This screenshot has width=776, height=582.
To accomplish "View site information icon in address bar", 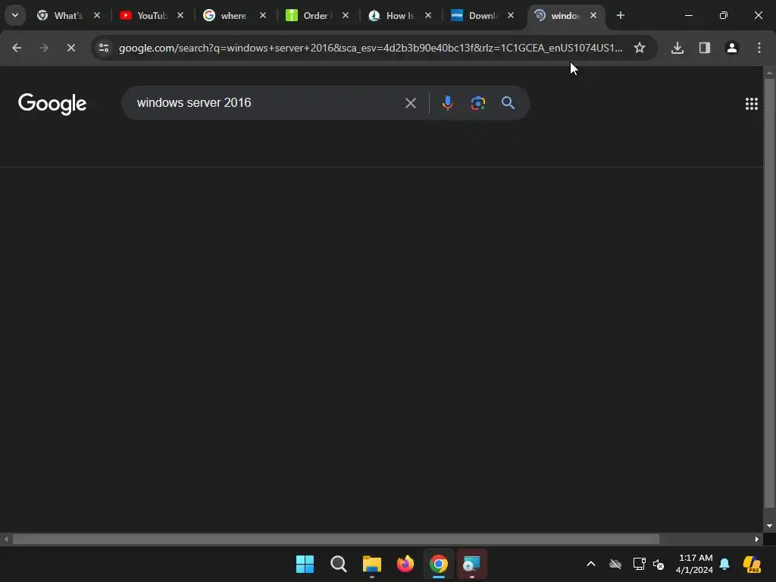I will click(104, 48).
